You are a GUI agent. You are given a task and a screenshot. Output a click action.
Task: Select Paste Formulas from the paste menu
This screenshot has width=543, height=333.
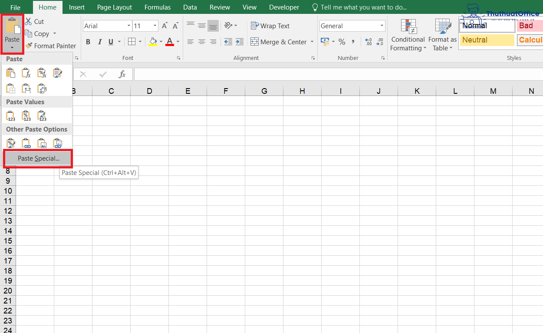[26, 73]
